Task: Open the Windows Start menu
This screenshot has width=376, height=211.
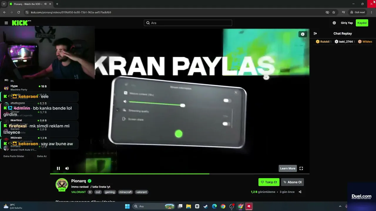Action: click(x=127, y=206)
